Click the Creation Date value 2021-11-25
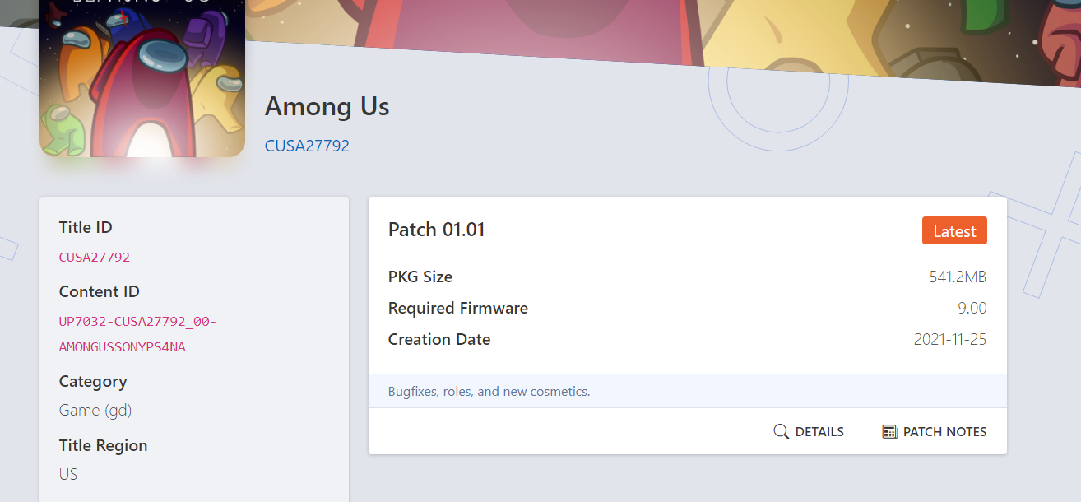Viewport: 1081px width, 502px height. [x=950, y=339]
